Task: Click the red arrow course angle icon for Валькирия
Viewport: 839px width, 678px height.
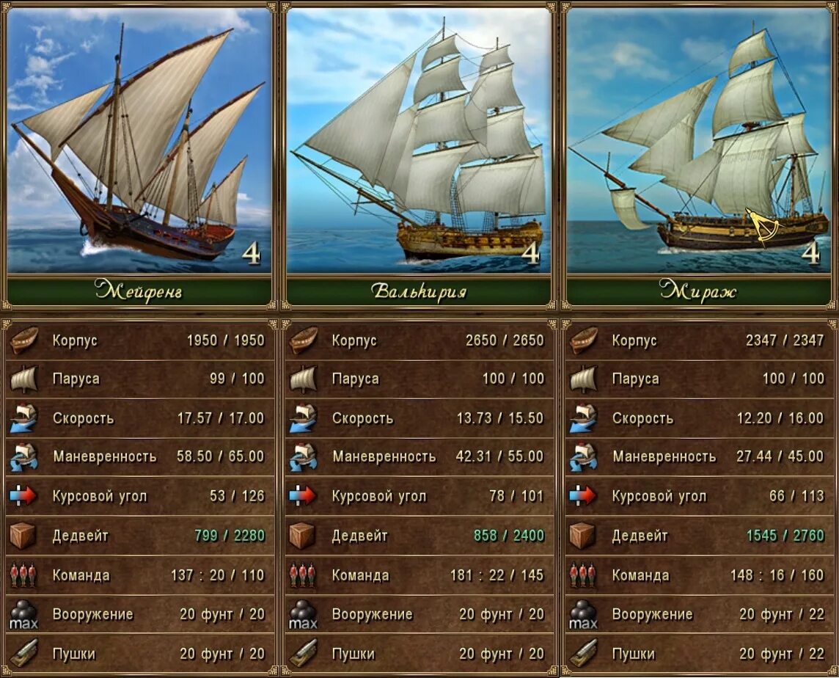Action: click(x=304, y=496)
